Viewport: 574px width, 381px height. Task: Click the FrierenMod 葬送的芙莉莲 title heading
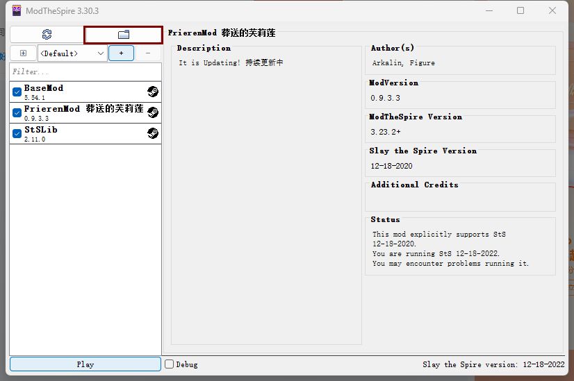coord(222,33)
